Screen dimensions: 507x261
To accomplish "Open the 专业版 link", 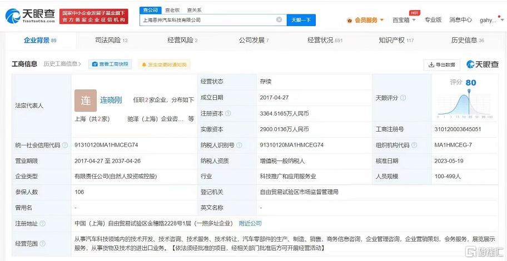I will coord(433,19).
